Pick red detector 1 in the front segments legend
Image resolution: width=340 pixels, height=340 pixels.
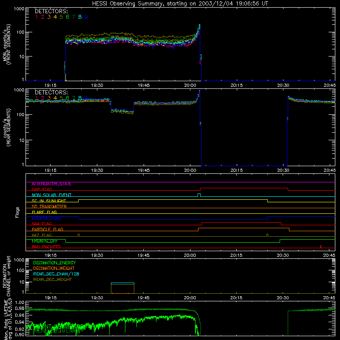pos(37,17)
